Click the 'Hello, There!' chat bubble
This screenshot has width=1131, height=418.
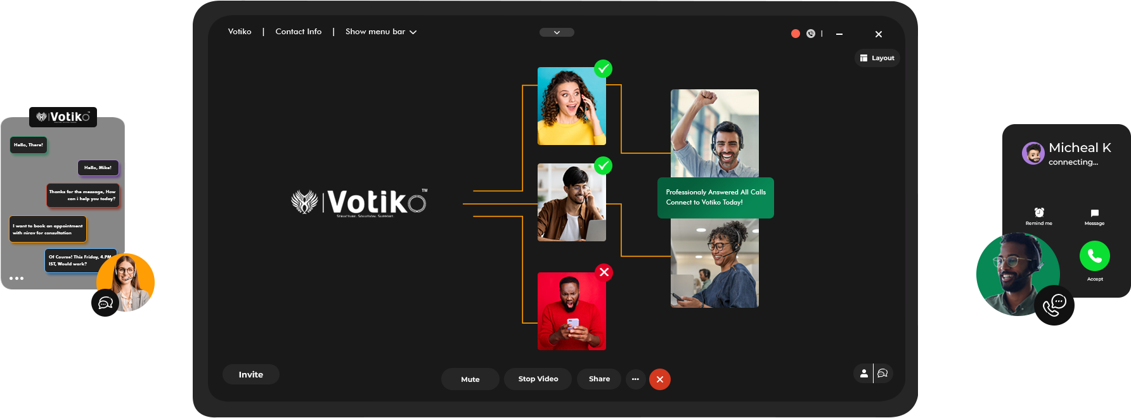tap(29, 145)
